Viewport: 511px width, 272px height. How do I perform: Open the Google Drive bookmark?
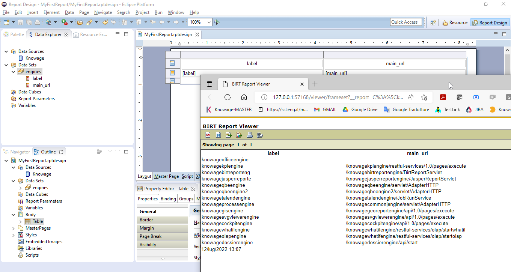pos(360,110)
